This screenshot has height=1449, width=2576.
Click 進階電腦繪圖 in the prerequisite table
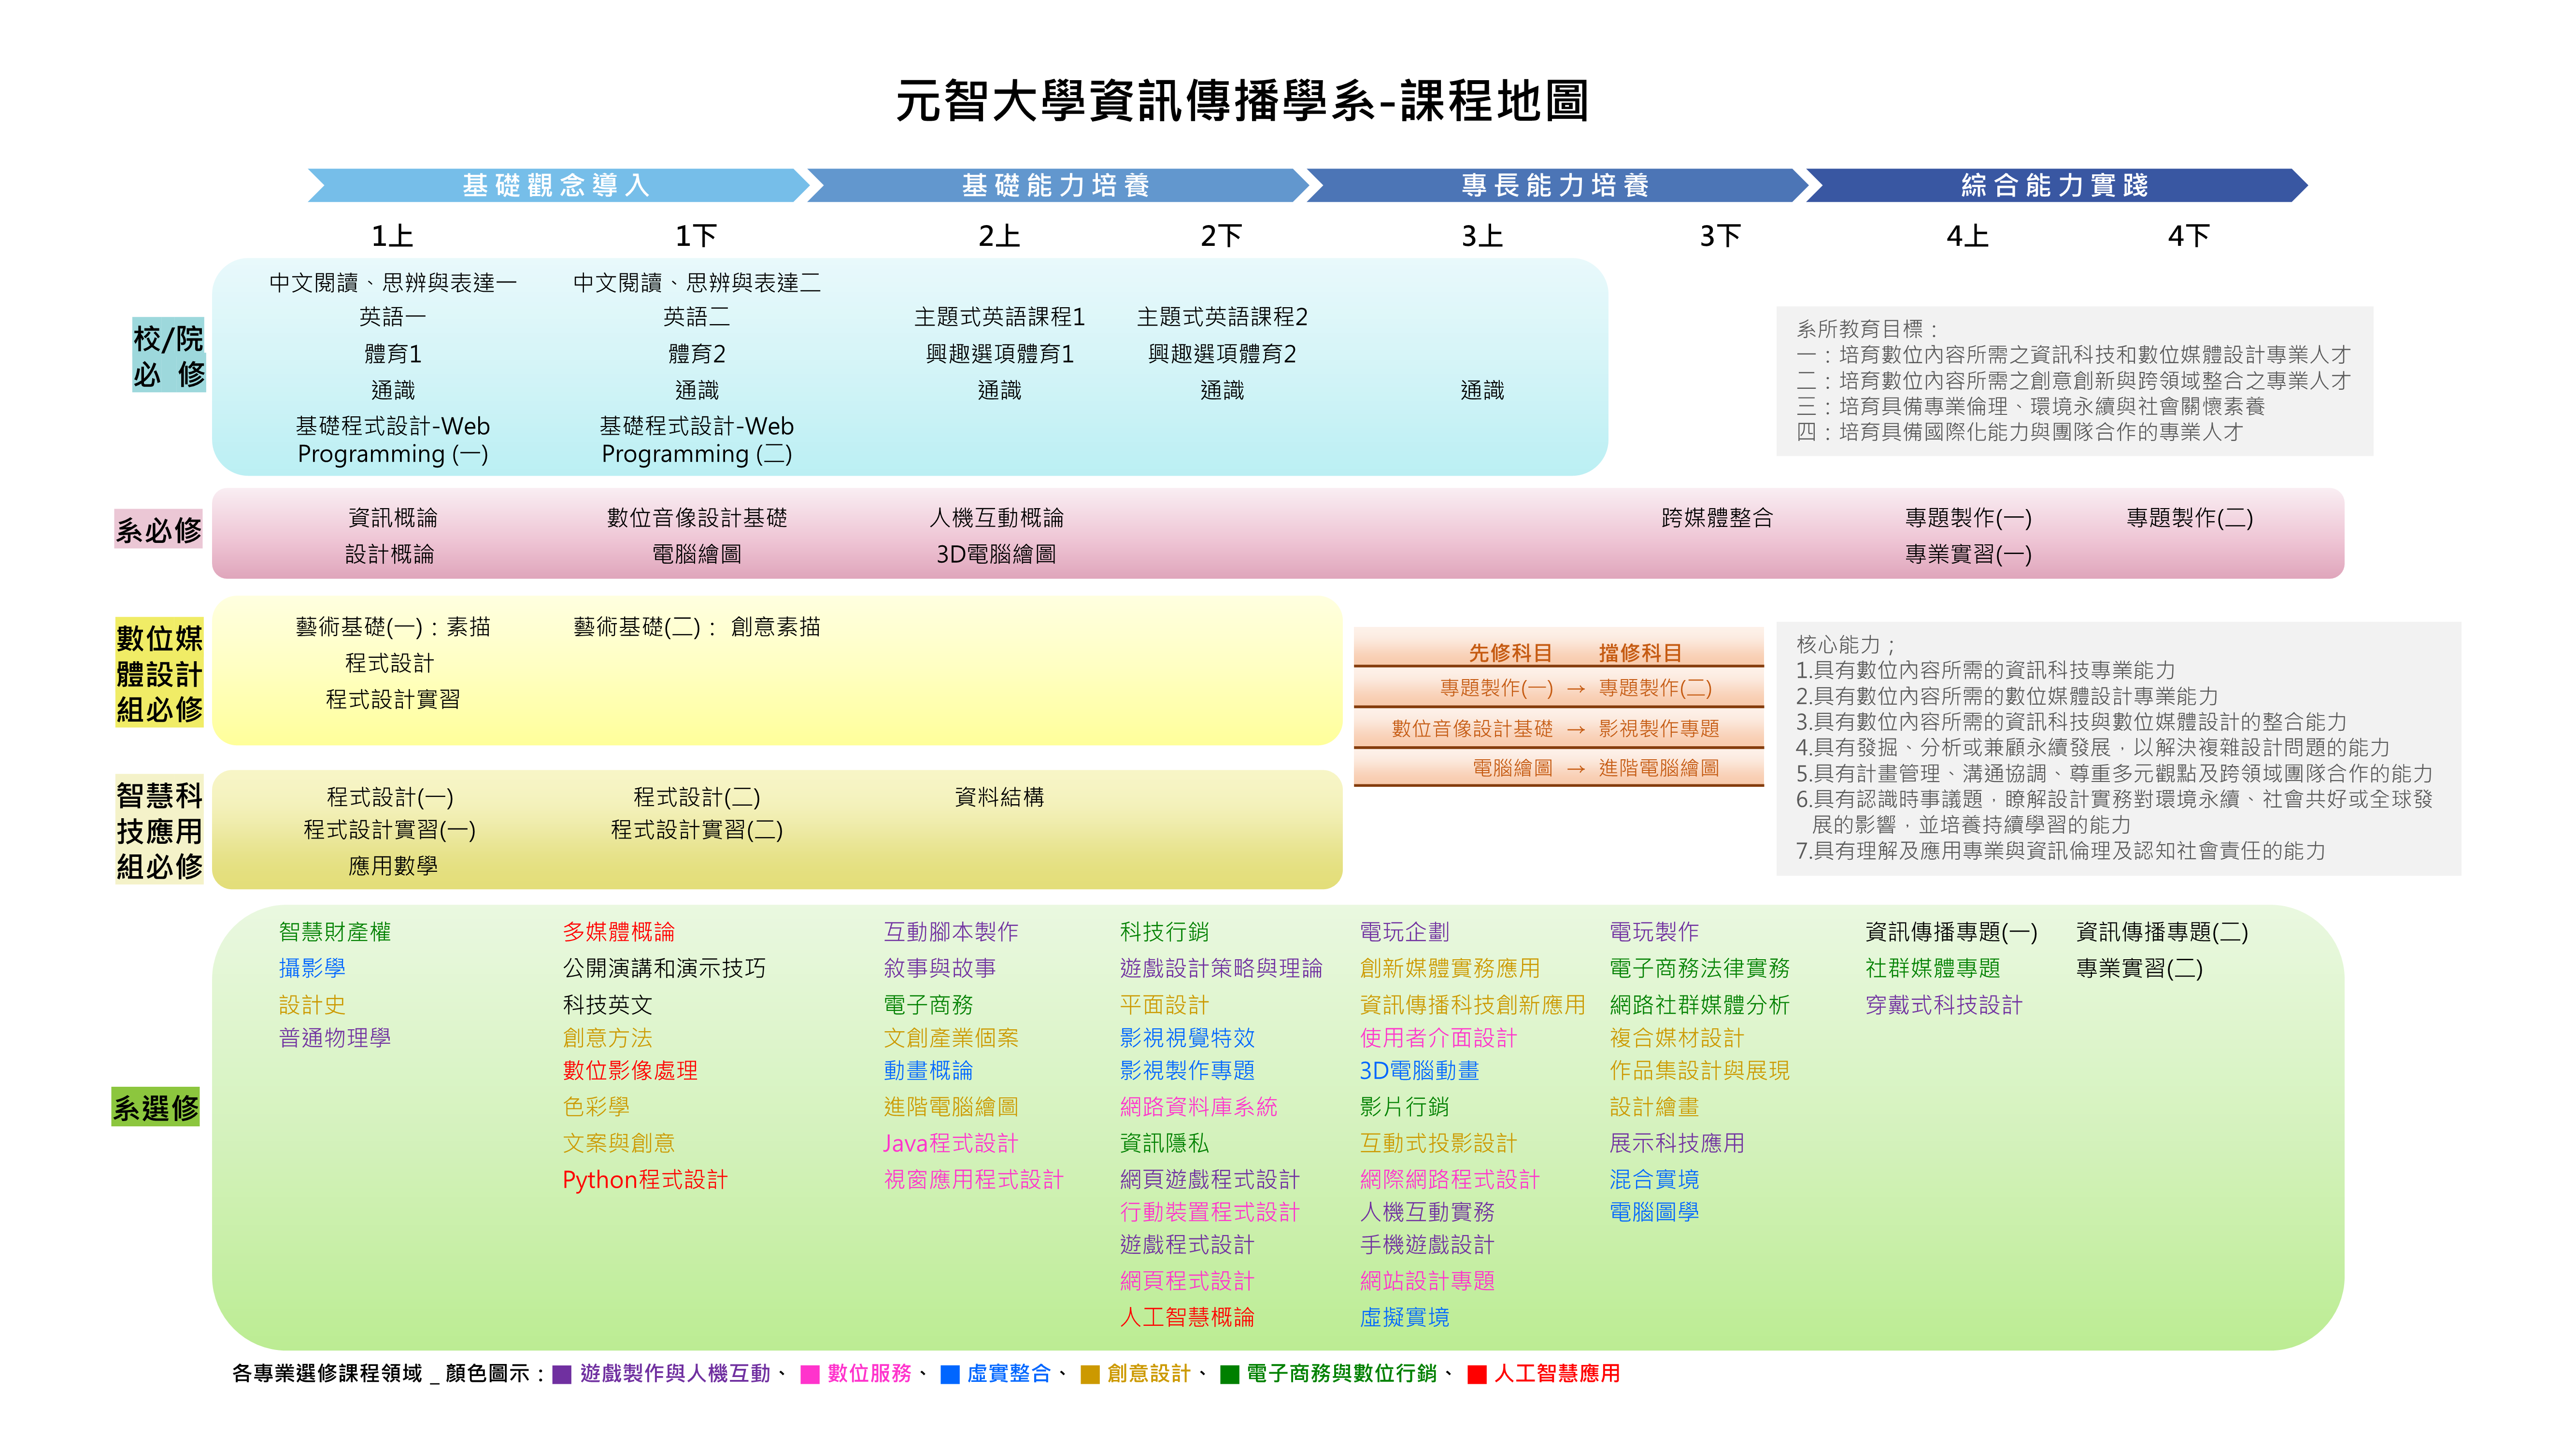pyautogui.click(x=1659, y=768)
